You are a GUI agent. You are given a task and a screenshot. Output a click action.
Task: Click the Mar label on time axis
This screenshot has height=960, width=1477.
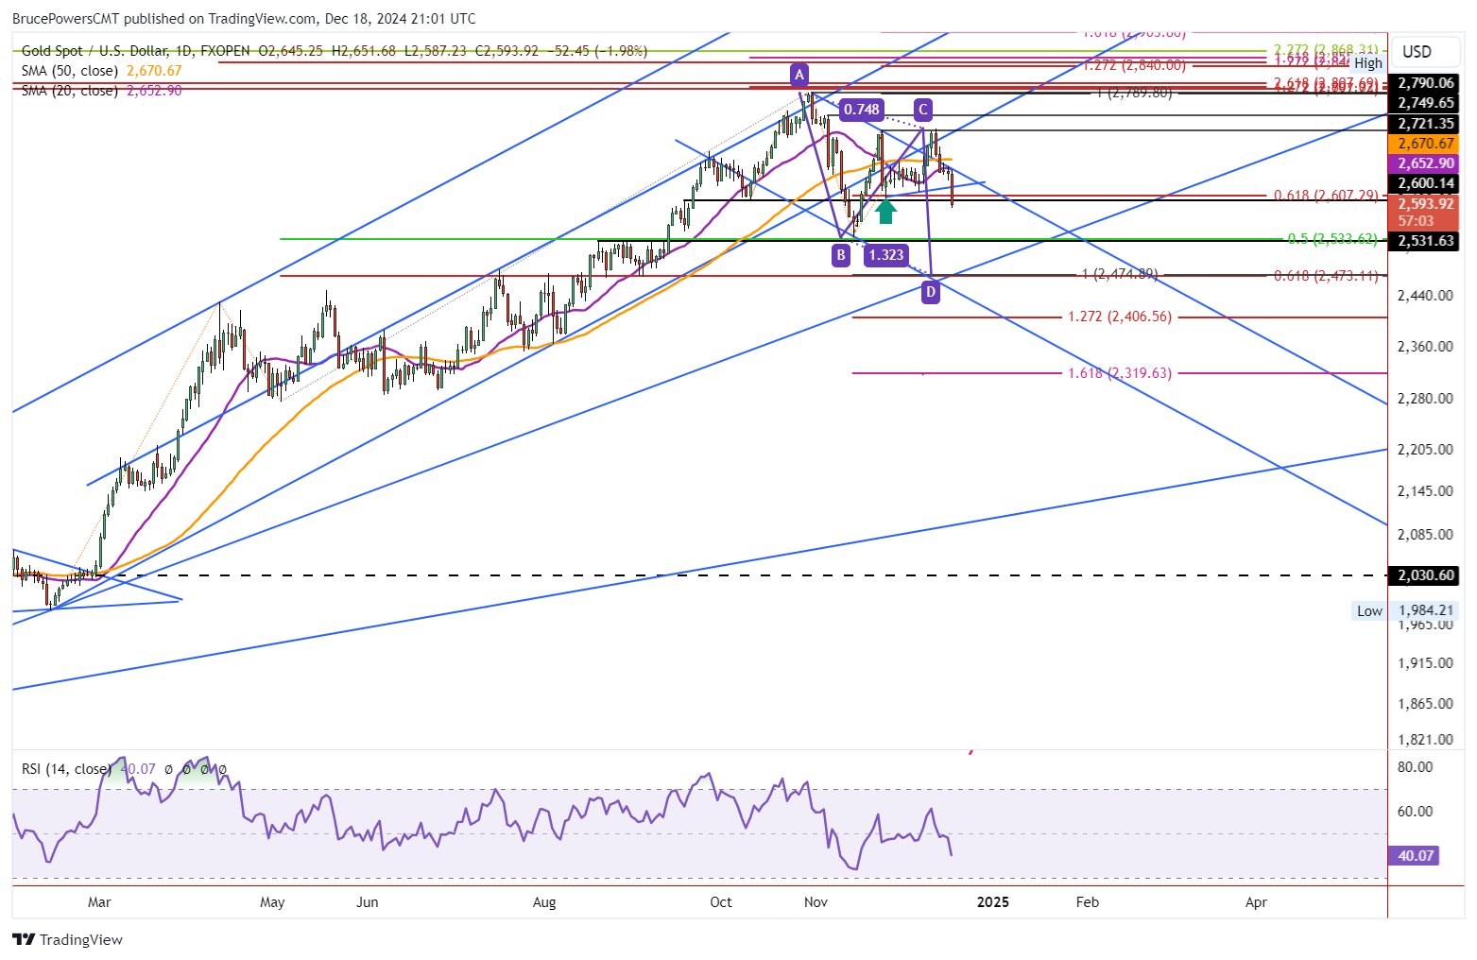click(x=99, y=902)
